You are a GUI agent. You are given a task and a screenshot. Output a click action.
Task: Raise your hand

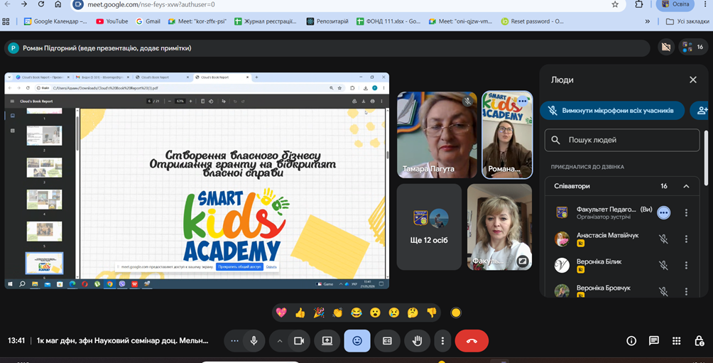[x=417, y=341]
